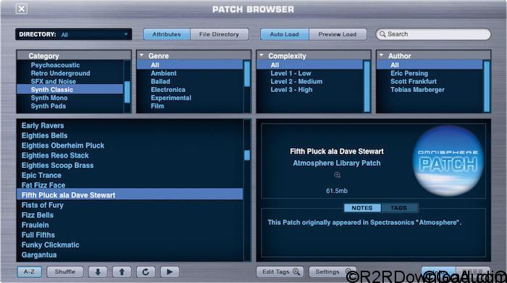The width and height of the screenshot is (507, 283).
Task: Load the Early Ravers patch
Action: point(43,126)
